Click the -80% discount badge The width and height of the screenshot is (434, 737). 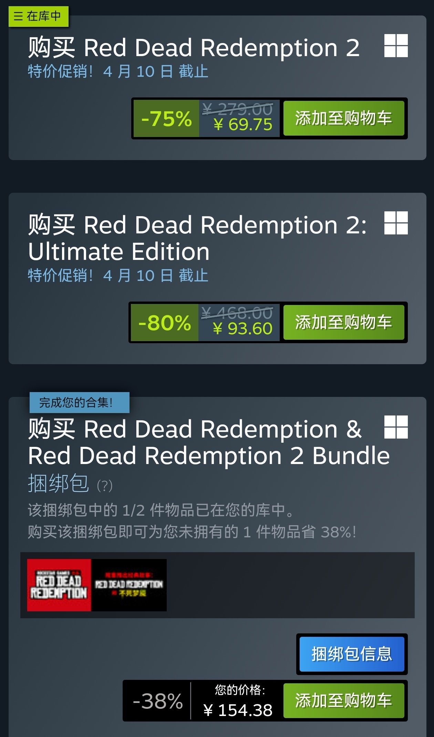(165, 323)
